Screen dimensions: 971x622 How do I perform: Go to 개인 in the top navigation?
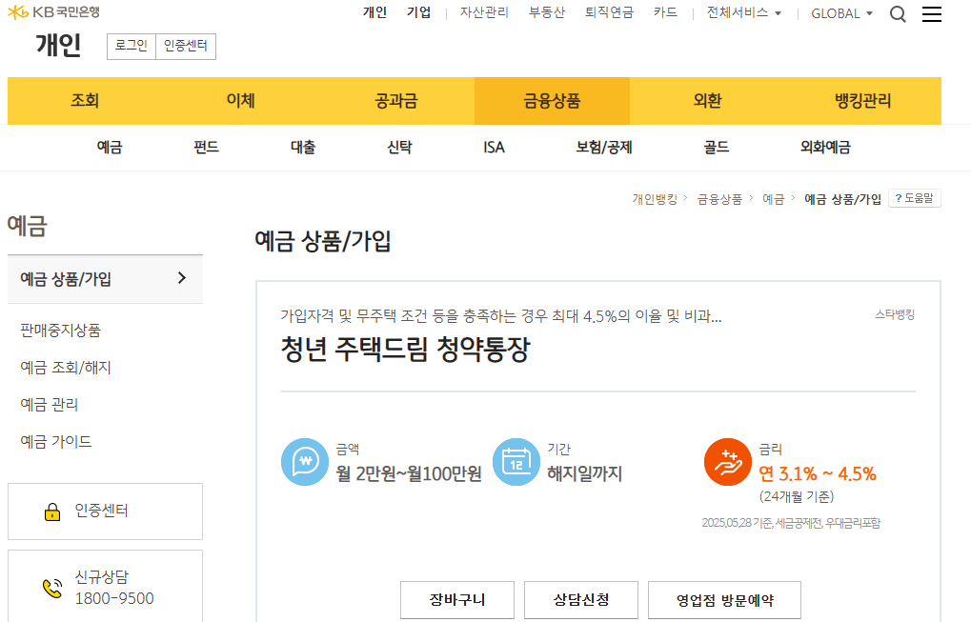tap(374, 12)
